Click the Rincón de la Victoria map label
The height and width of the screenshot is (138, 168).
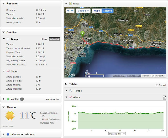click(x=156, y=44)
